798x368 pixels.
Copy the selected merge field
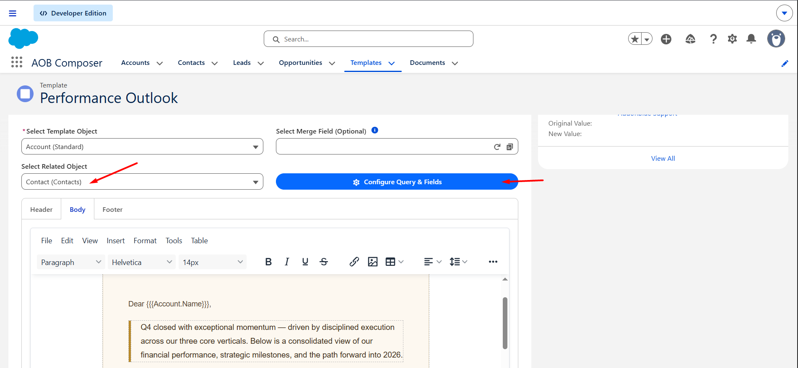509,147
